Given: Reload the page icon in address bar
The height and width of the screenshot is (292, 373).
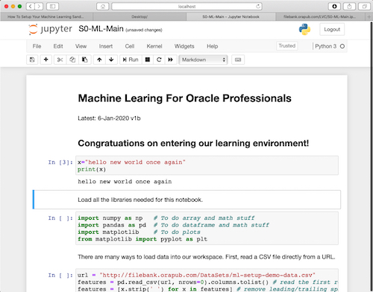Looking at the screenshot, I should [x=258, y=7].
